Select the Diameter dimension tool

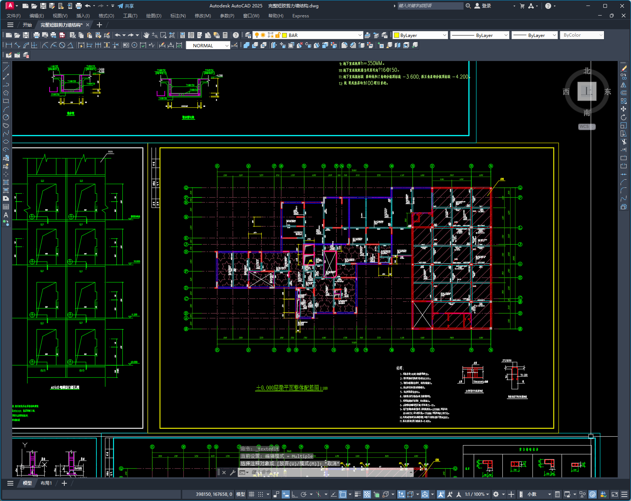pos(62,45)
